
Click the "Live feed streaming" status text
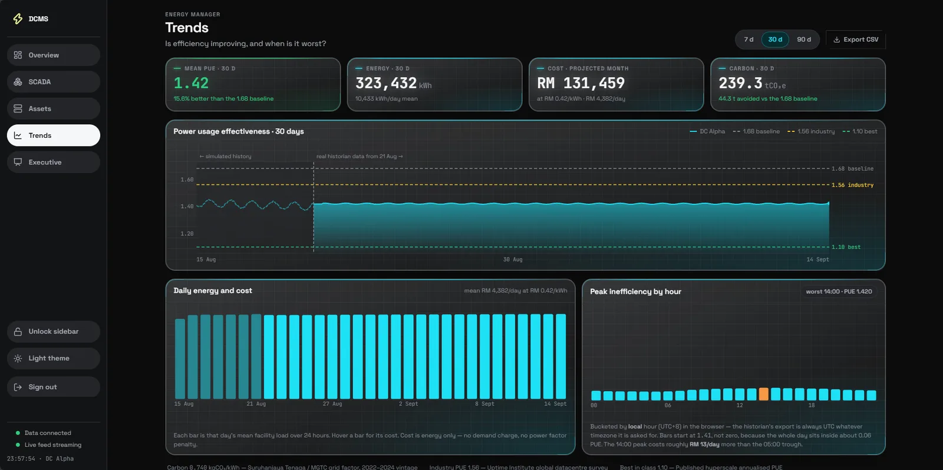(x=53, y=445)
